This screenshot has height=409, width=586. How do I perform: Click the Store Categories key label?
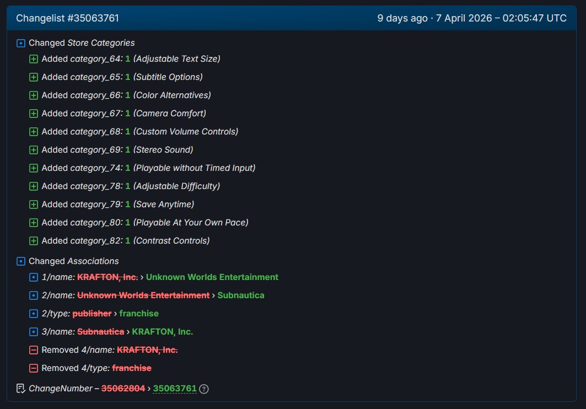tap(101, 43)
